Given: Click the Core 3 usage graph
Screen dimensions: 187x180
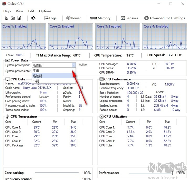Looking at the screenshot, I should pyautogui.click(x=118, y=37).
